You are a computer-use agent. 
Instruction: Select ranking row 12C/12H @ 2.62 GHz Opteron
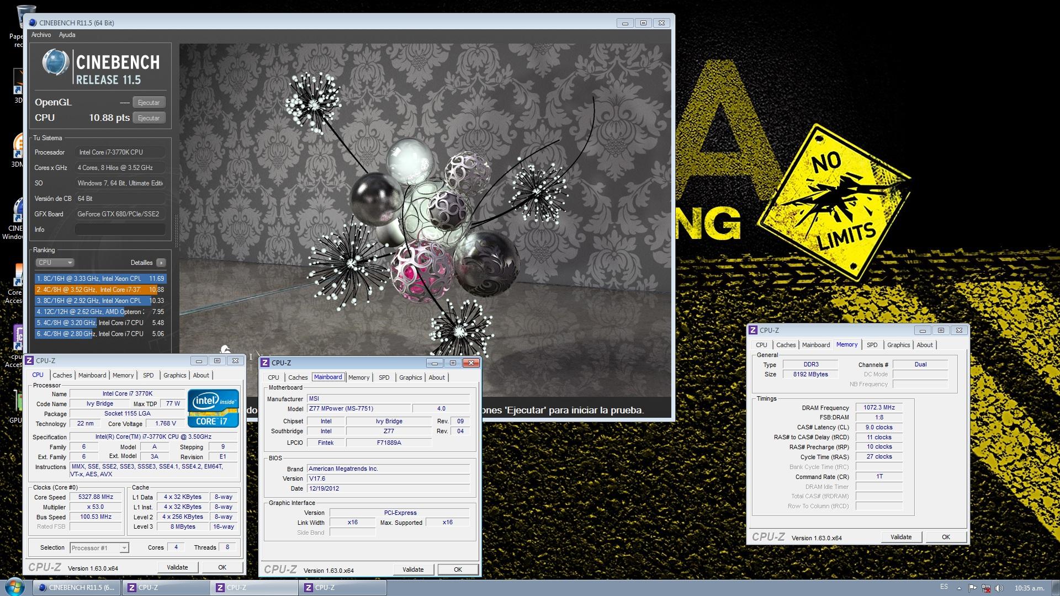(100, 312)
